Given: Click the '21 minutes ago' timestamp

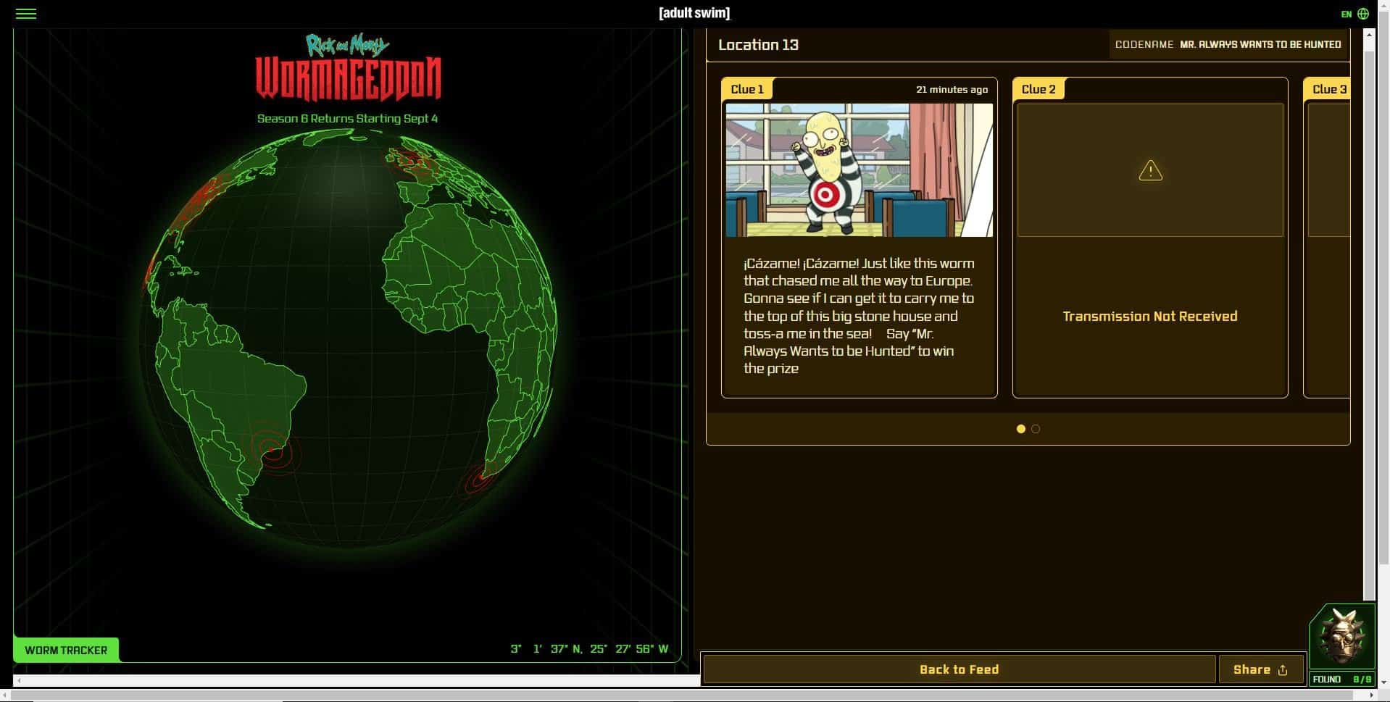Looking at the screenshot, I should [x=952, y=89].
